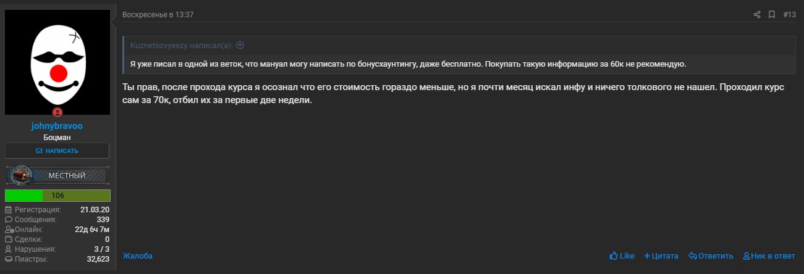View message count 339
The height and width of the screenshot is (274, 804).
pos(103,220)
